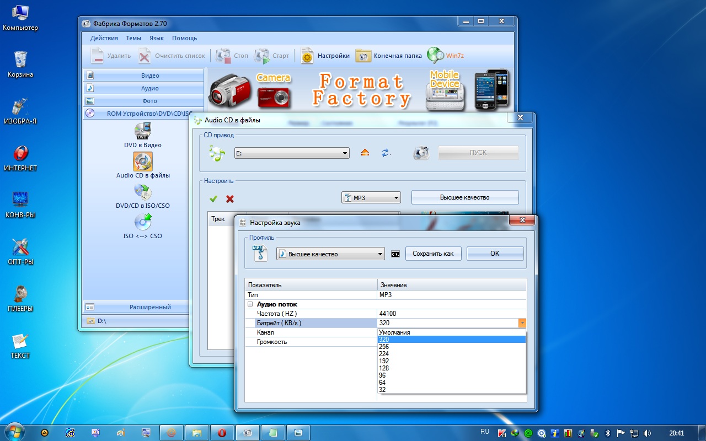Click the Стоп toolbar button

[x=232, y=56]
